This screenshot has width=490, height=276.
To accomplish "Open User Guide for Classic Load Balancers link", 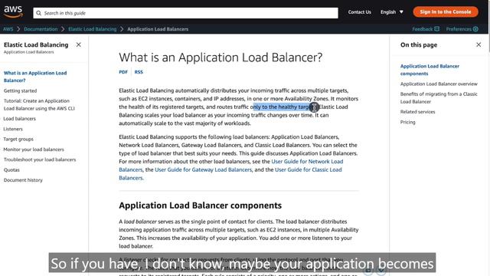I will [308, 169].
